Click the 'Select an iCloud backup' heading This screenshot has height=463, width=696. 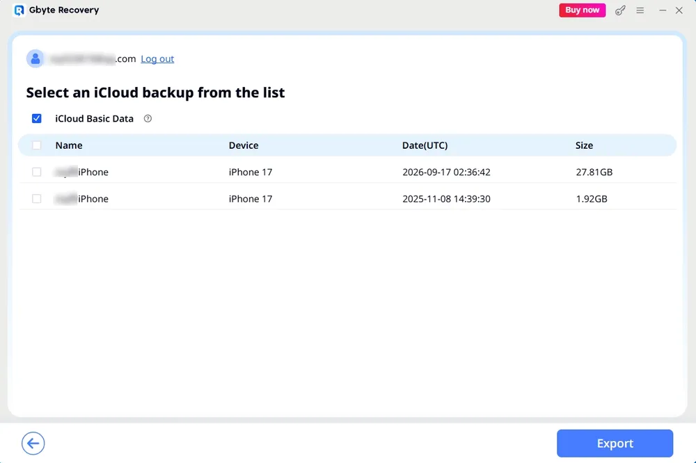(155, 92)
